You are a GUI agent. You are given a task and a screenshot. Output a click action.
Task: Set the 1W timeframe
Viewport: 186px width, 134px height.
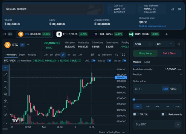pos(80,55)
